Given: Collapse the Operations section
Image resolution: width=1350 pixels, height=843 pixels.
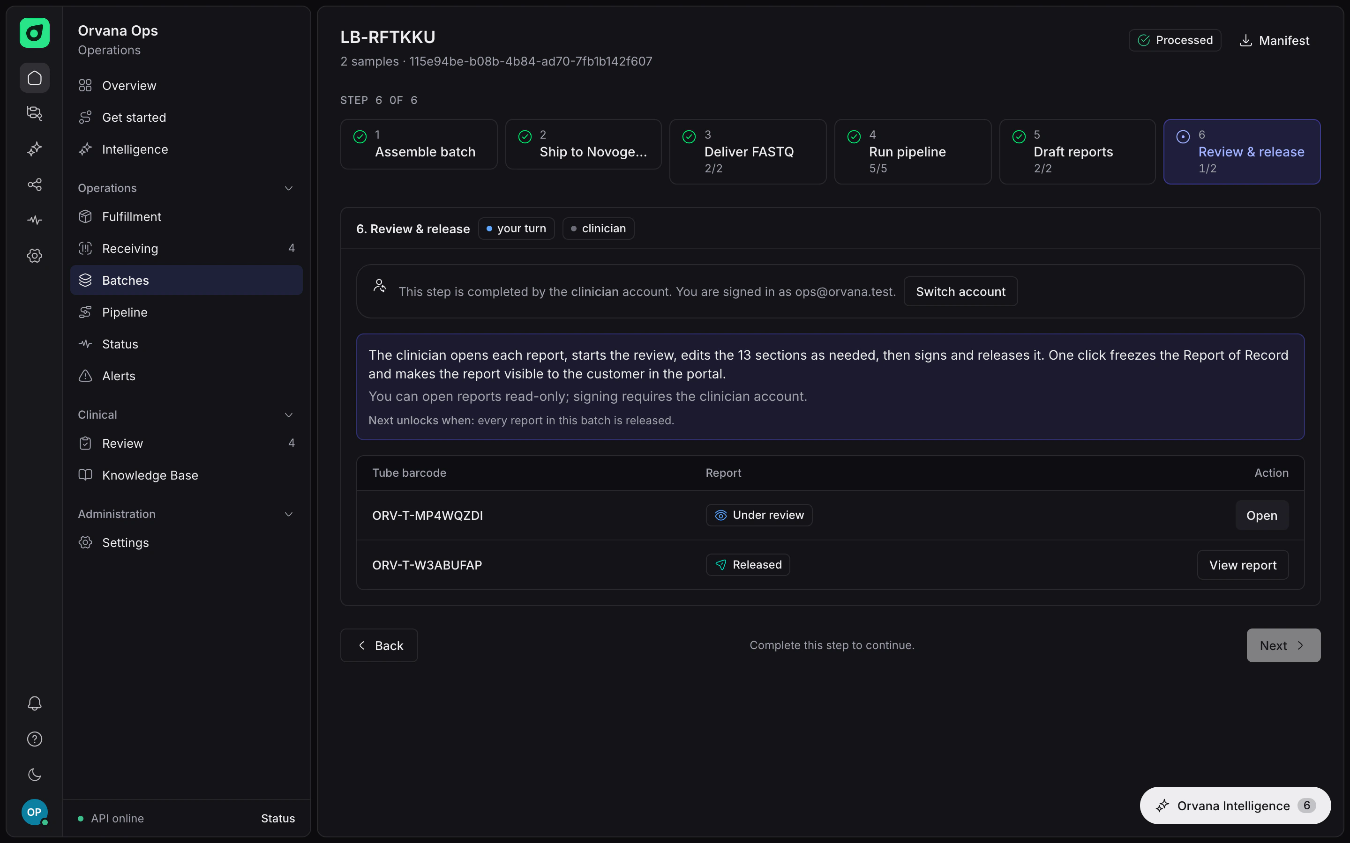Looking at the screenshot, I should (288, 188).
